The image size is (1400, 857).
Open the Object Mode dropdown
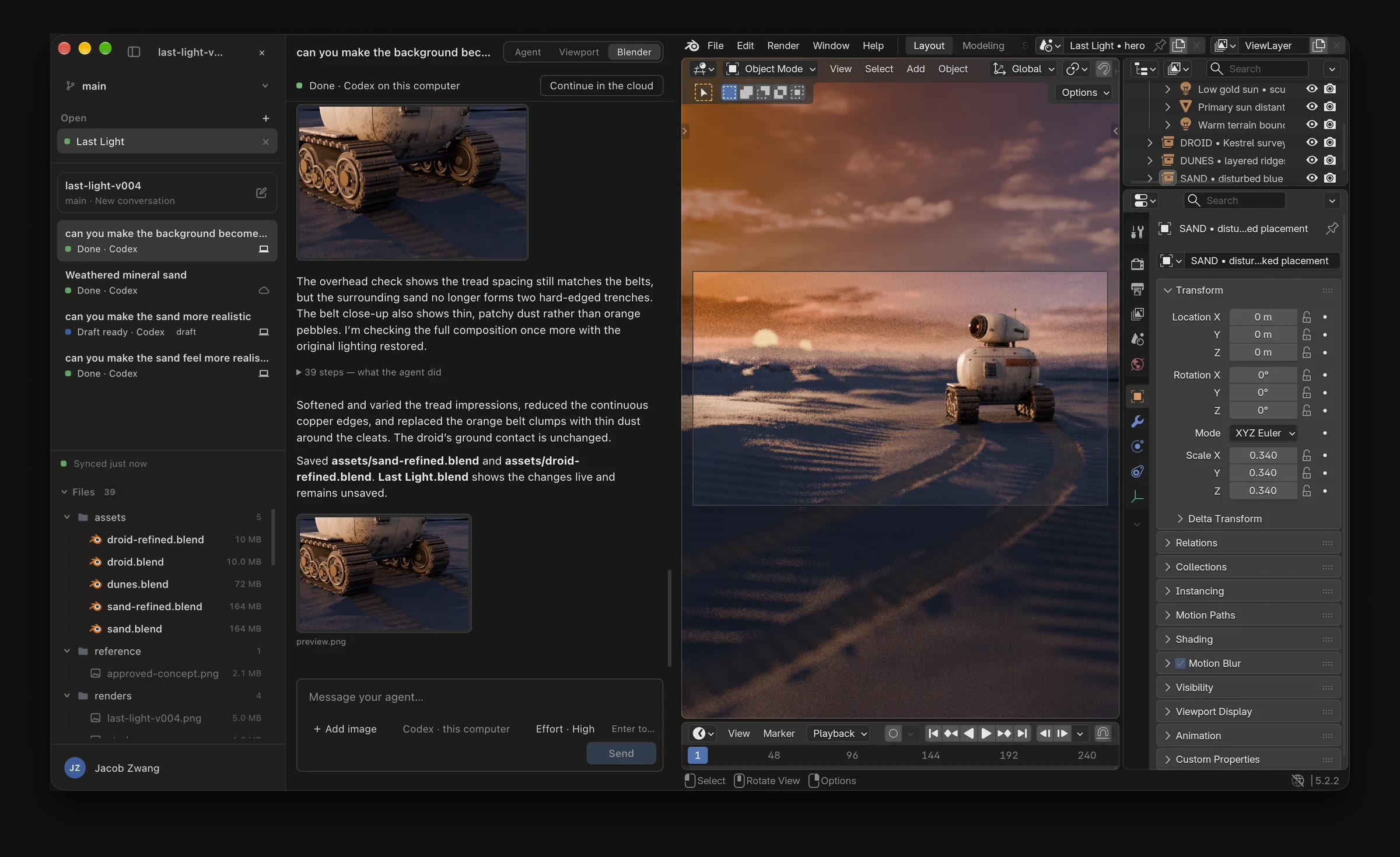[771, 69]
